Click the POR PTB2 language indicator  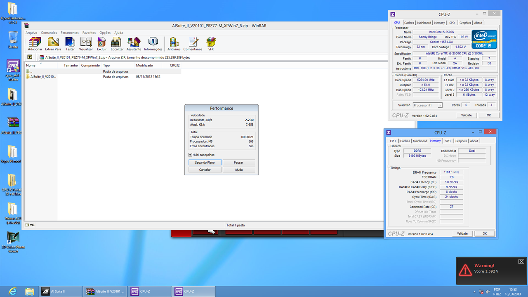[497, 292]
